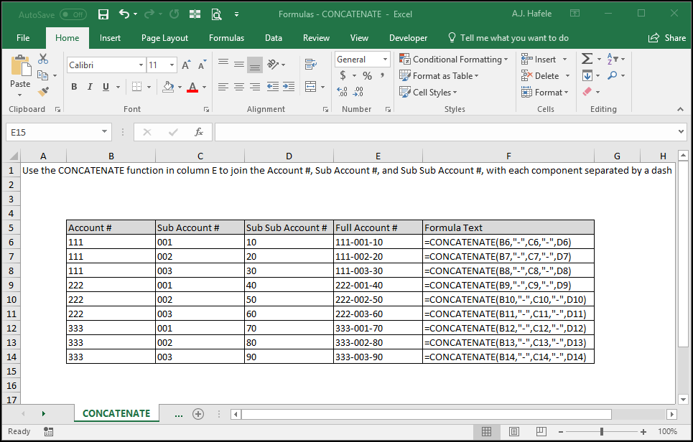Click the Orientation angled text icon
This screenshot has width=693, height=442.
click(274, 65)
